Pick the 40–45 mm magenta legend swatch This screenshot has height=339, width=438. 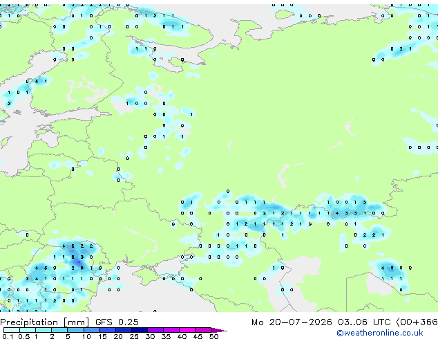[187, 330]
